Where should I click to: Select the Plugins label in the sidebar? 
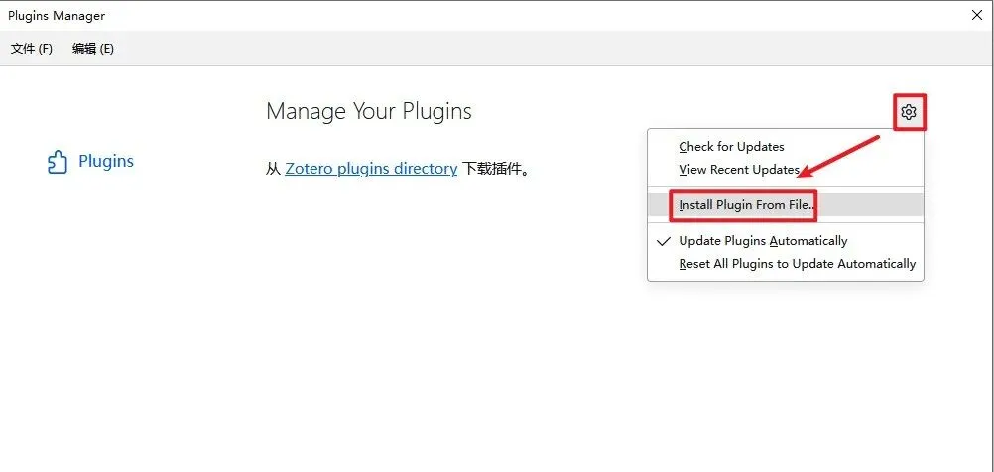tap(106, 162)
